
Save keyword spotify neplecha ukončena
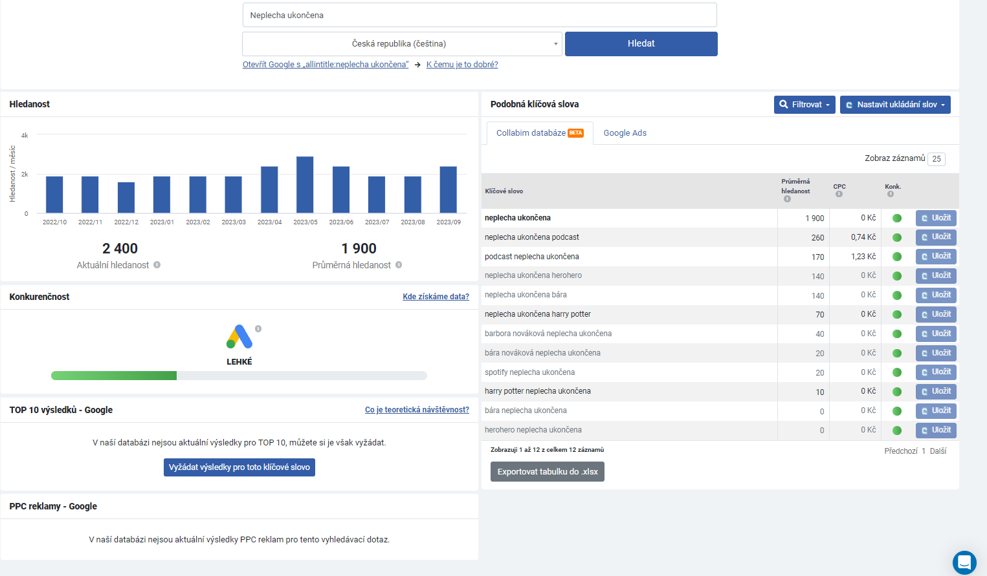coord(936,372)
